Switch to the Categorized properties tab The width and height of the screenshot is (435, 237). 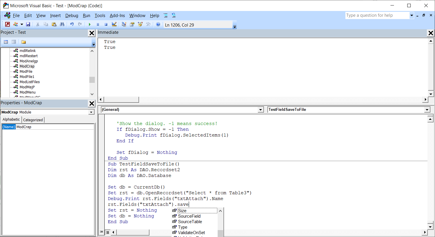pyautogui.click(x=33, y=120)
